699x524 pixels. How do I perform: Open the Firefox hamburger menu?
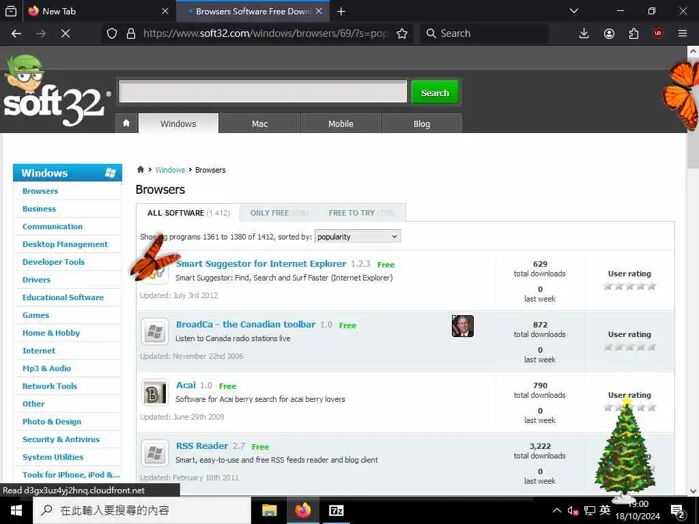point(683,33)
